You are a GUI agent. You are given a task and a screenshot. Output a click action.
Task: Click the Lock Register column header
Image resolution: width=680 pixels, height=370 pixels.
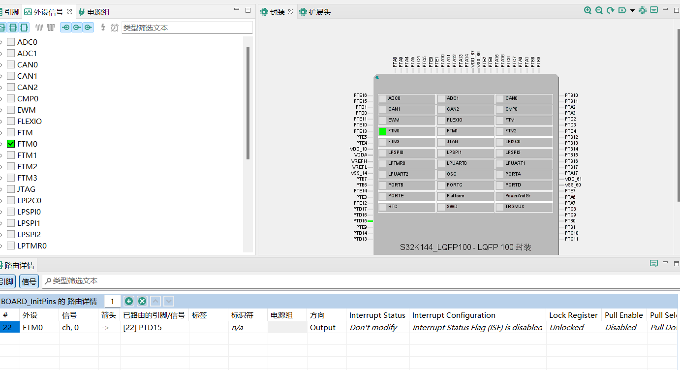pos(574,315)
